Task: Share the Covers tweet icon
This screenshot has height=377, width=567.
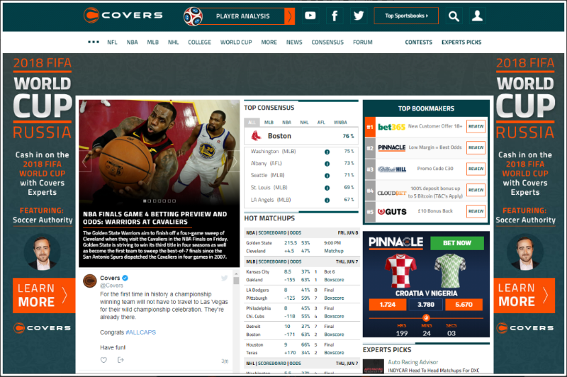Action: pos(120,360)
